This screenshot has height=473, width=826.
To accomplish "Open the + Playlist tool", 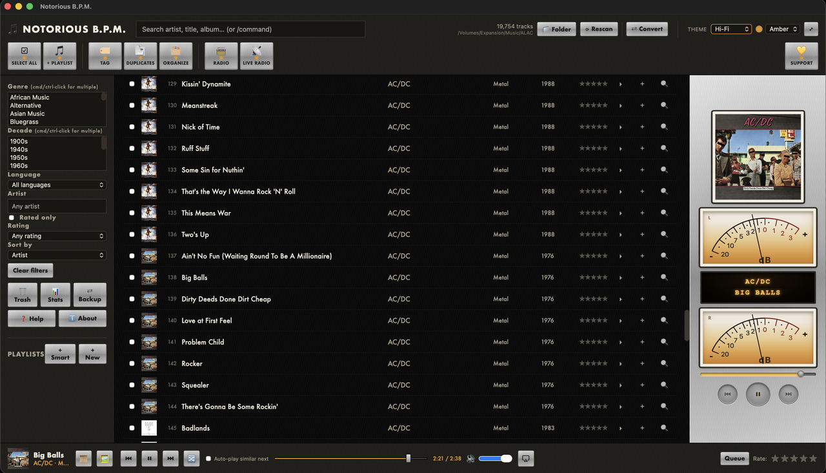I will coord(59,56).
